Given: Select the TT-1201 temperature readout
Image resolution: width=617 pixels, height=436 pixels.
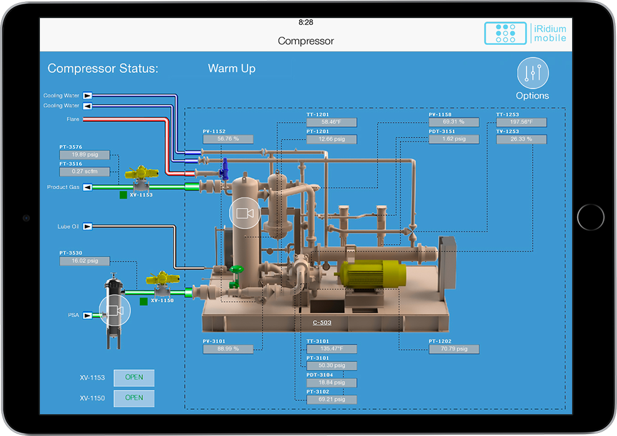Looking at the screenshot, I should click(332, 122).
